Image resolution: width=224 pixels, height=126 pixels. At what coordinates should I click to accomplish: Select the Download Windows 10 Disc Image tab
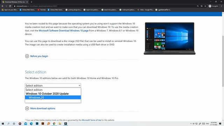click(15, 2)
